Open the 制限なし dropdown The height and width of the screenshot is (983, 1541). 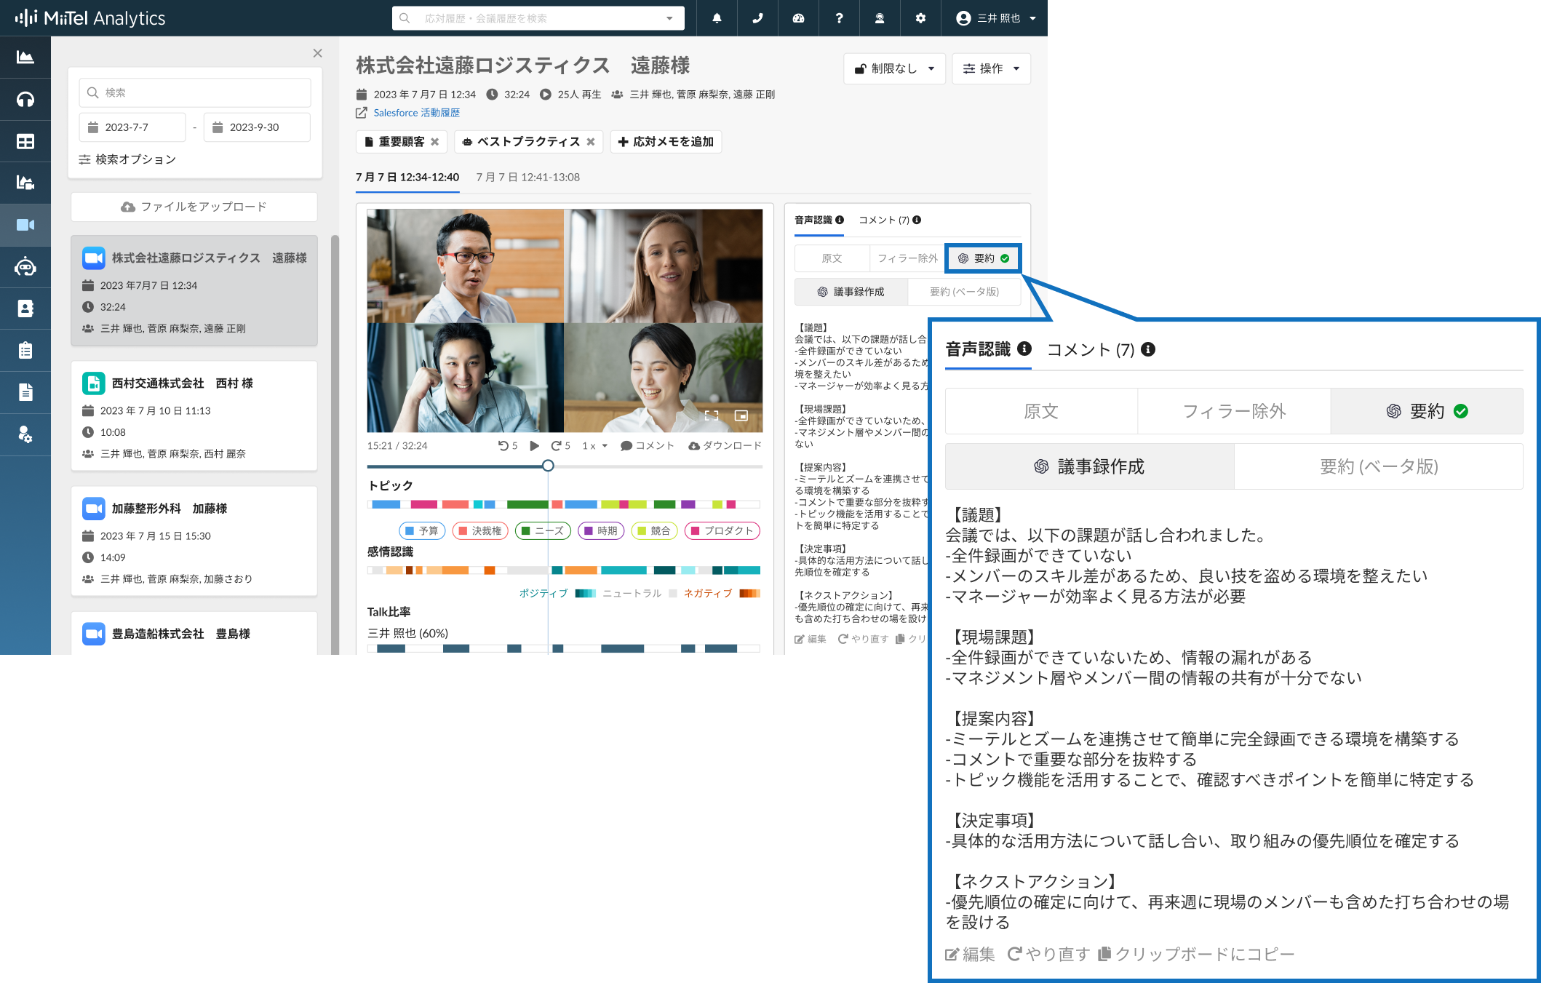click(894, 68)
